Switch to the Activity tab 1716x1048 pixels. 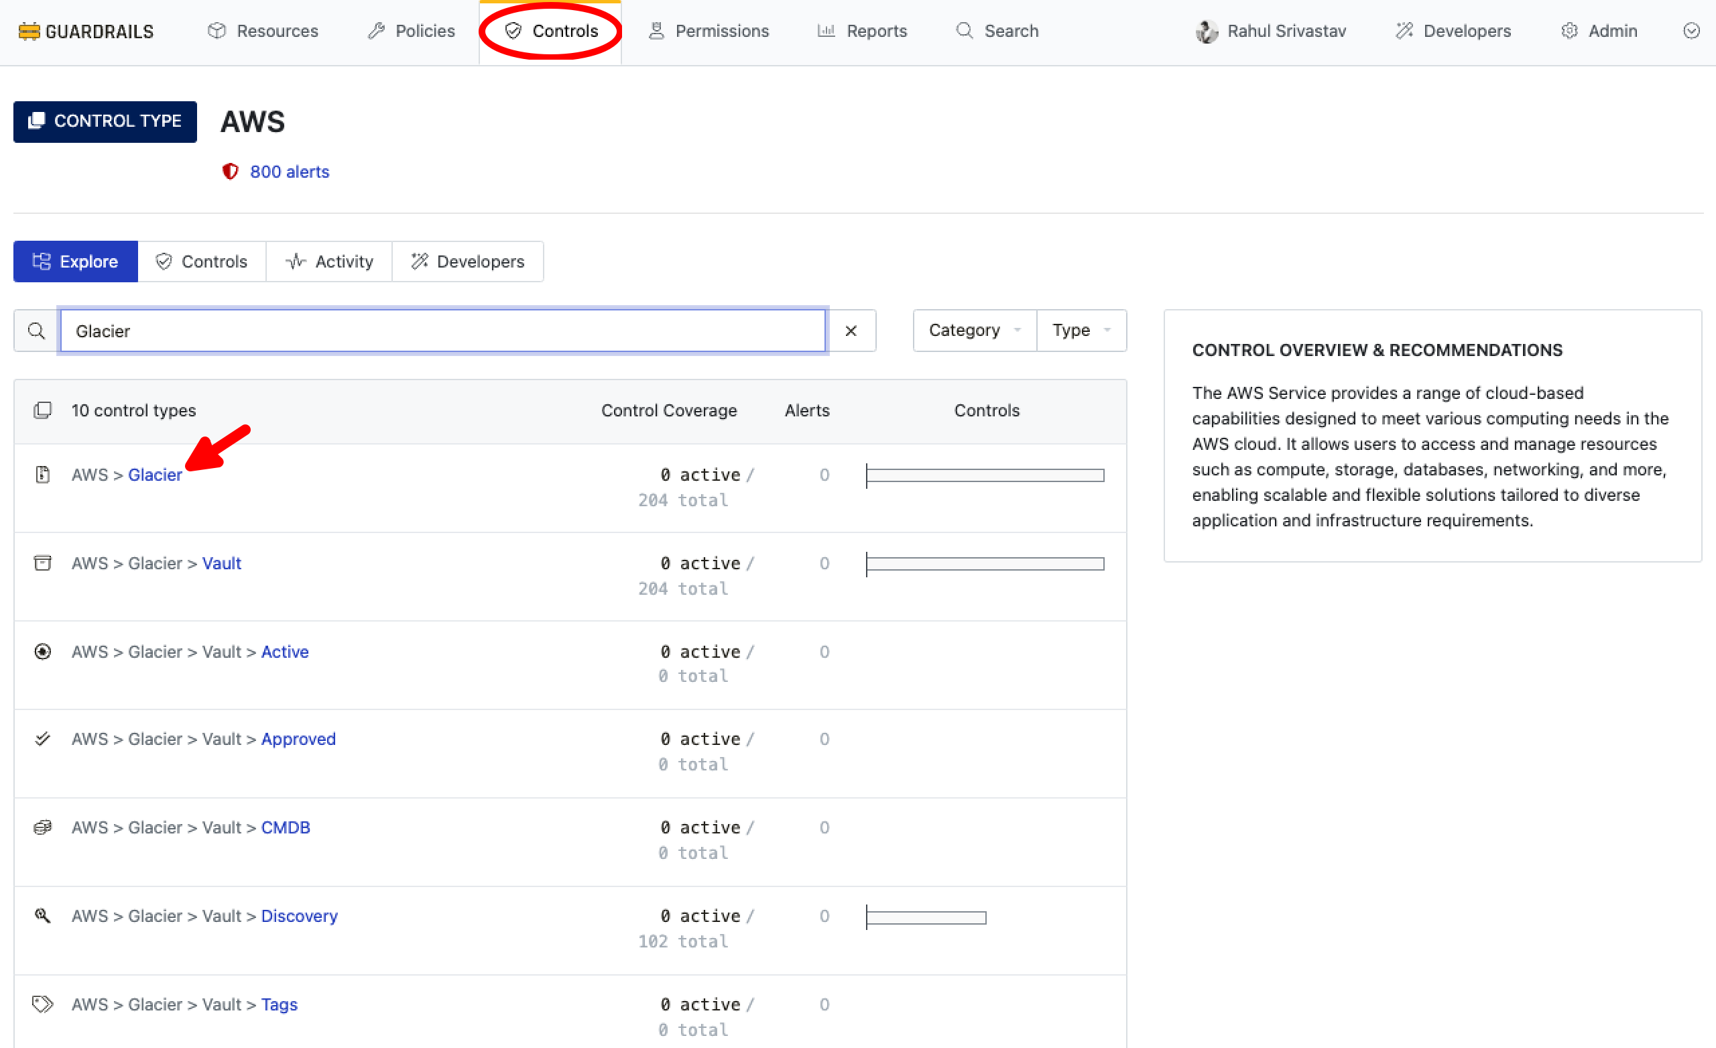[x=329, y=261]
